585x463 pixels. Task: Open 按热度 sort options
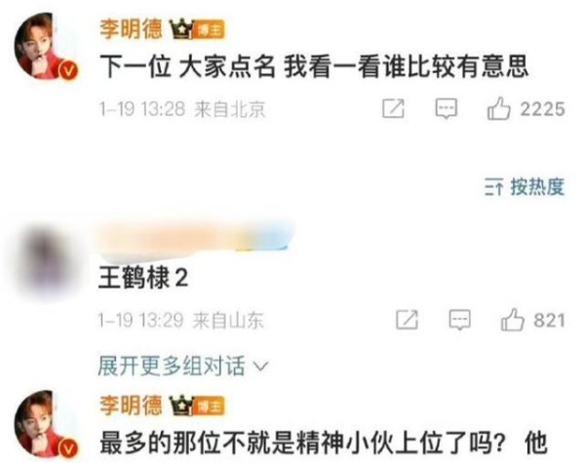(525, 186)
